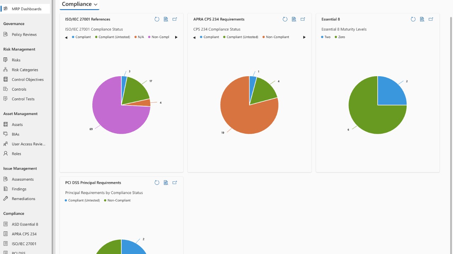Click the User Access Reviews sidebar icon
The height and width of the screenshot is (254, 453).
[6, 144]
